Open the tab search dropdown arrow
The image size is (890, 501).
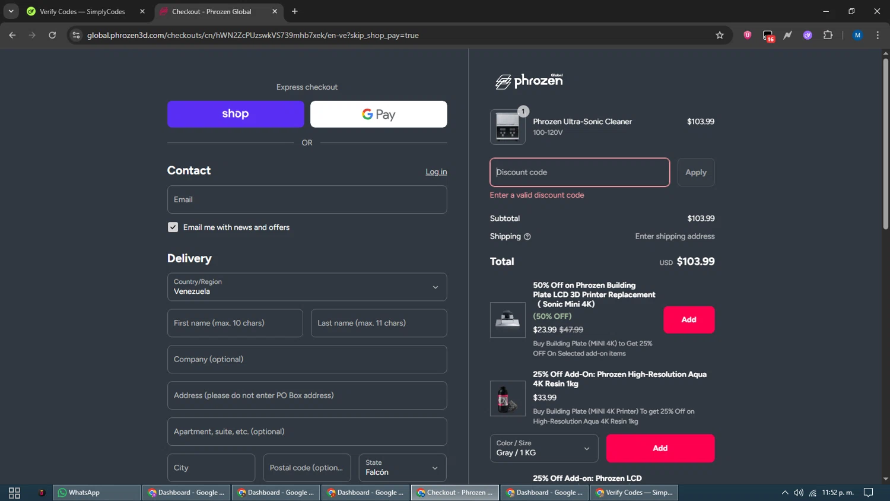[x=11, y=11]
